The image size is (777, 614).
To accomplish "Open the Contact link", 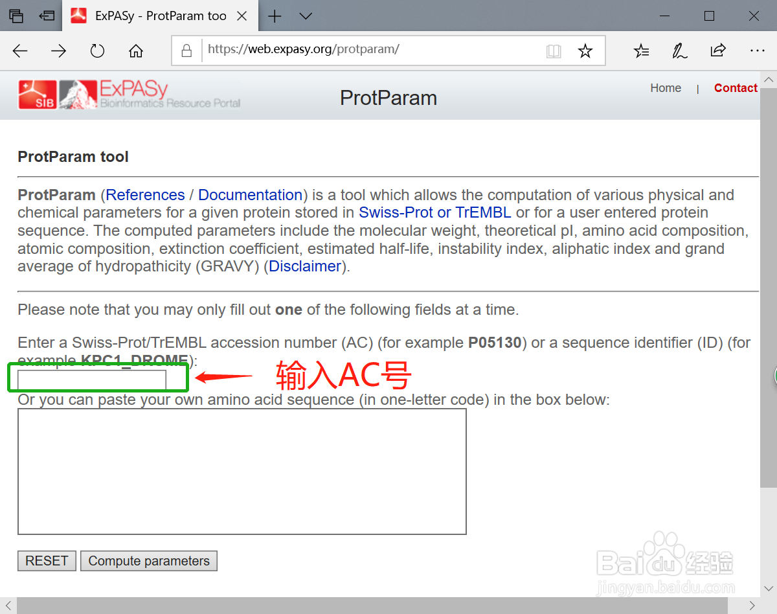I will tap(736, 88).
